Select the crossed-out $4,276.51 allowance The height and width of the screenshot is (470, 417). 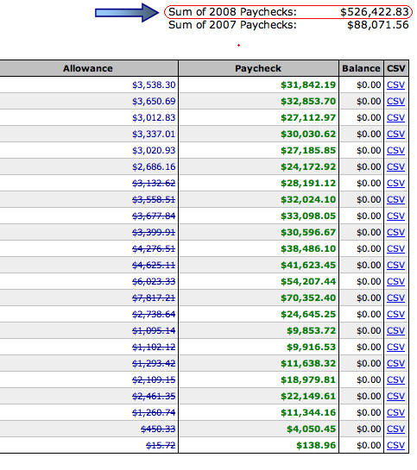tap(154, 248)
